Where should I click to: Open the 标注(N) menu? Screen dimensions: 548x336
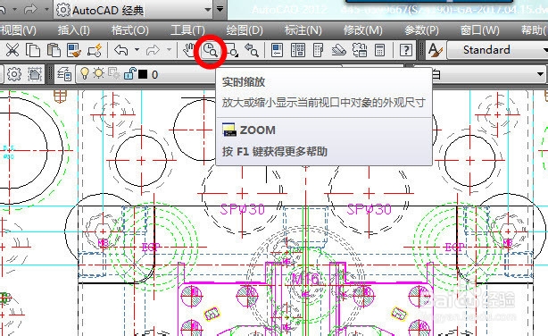point(303,30)
